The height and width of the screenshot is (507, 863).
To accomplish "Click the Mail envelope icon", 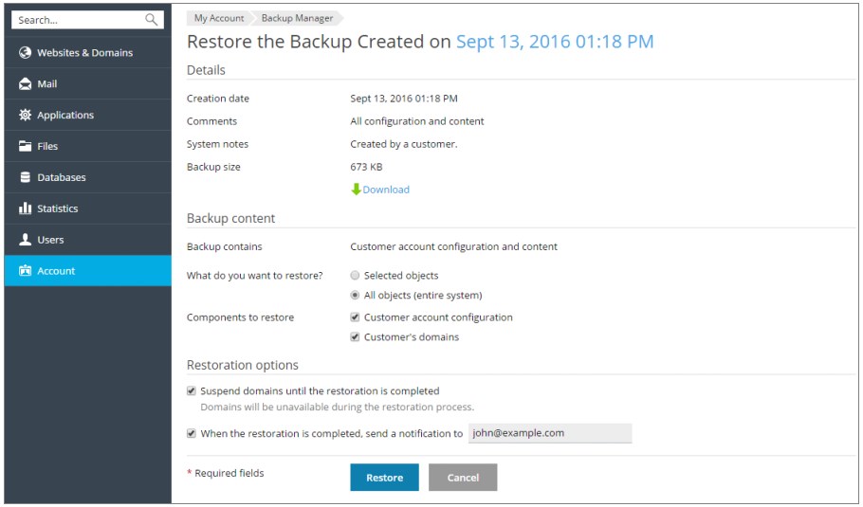I will coord(25,83).
